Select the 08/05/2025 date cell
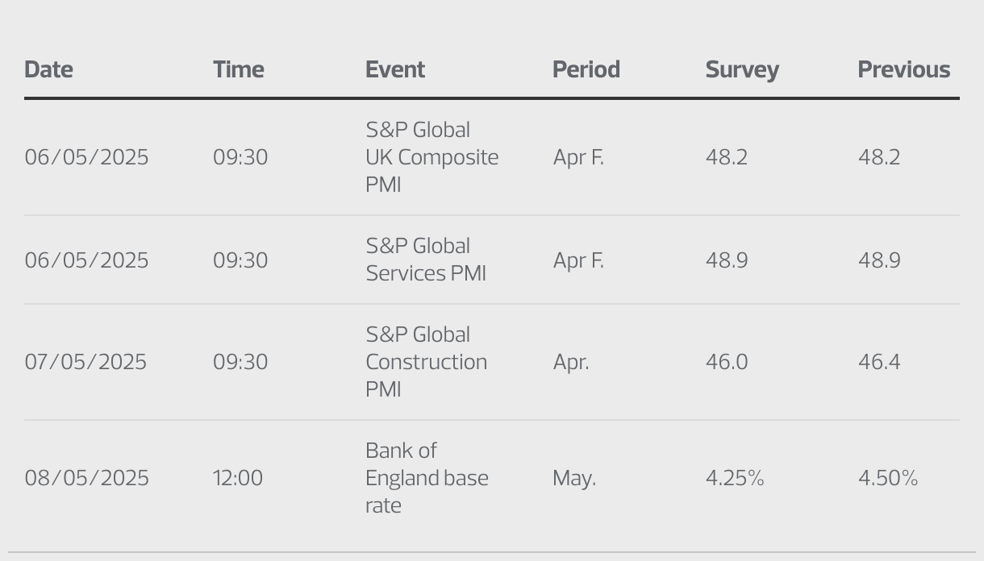The height and width of the screenshot is (561, 984). click(86, 478)
